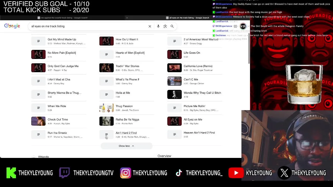Open track Got My Mind Made Up
This screenshot has width=333, height=187.
(x=62, y=39)
